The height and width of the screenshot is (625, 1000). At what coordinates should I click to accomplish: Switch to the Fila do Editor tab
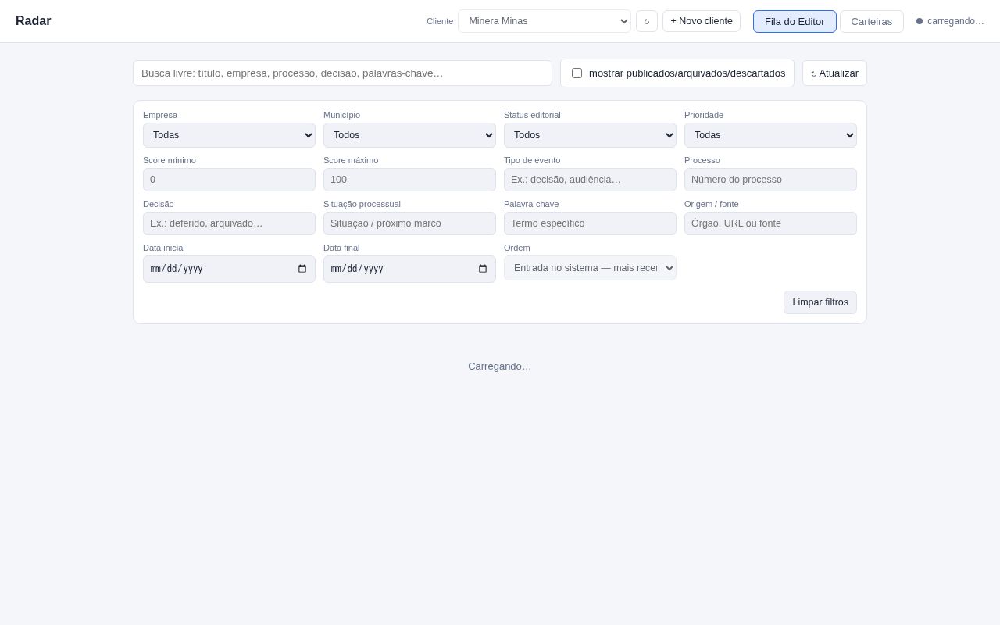pyautogui.click(x=795, y=21)
